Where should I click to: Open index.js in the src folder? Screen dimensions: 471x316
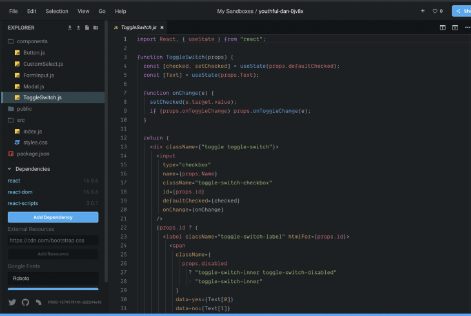click(32, 132)
